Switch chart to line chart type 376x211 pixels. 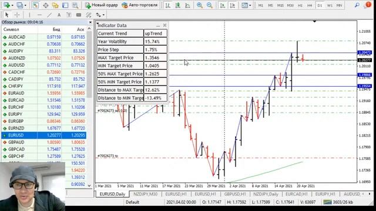click(187, 5)
